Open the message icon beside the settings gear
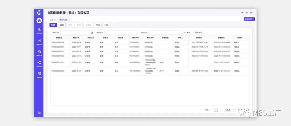 pos(247,13)
